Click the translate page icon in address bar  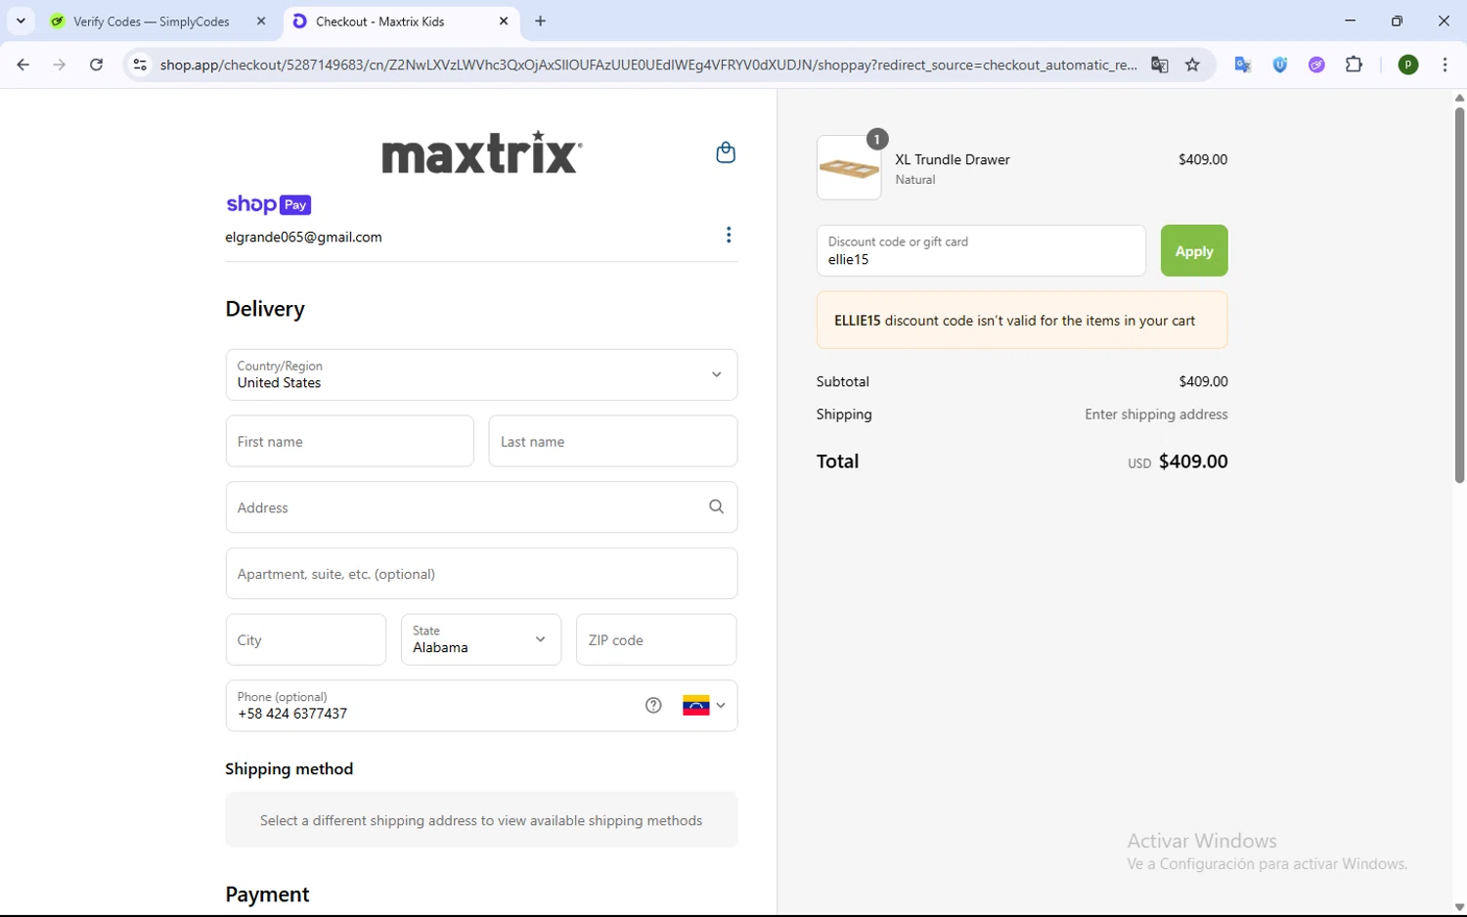click(x=1160, y=65)
